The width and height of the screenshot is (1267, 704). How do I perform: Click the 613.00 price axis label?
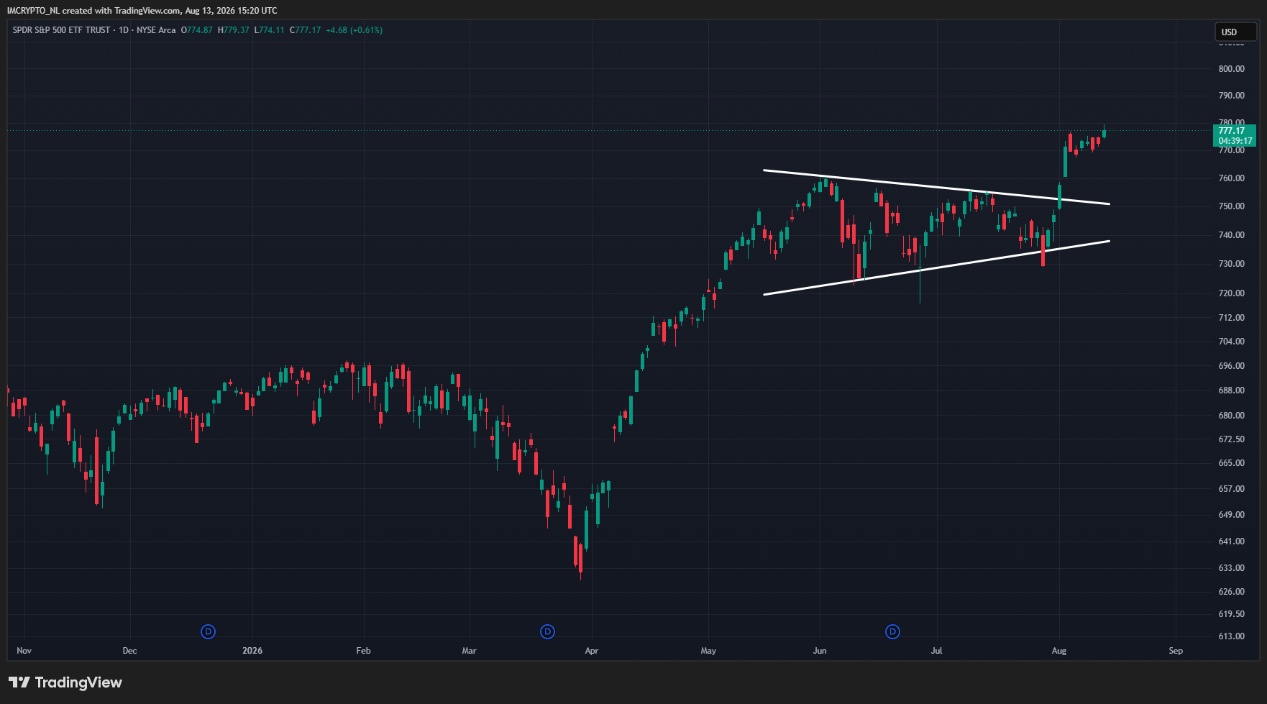[1232, 636]
